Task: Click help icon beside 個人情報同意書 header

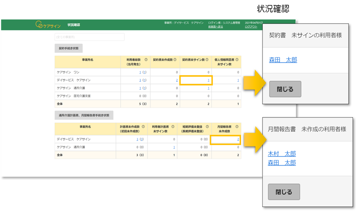Action: click(237, 60)
